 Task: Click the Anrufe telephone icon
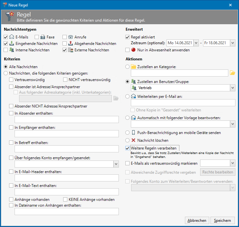pos(71,37)
